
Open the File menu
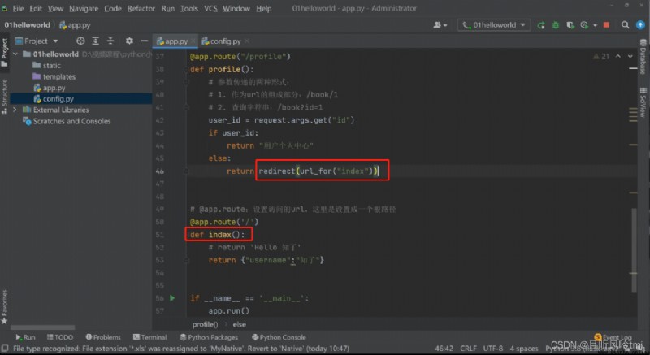18,8
